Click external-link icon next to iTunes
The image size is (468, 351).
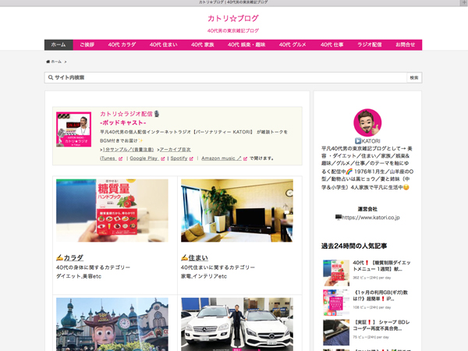tap(120, 159)
